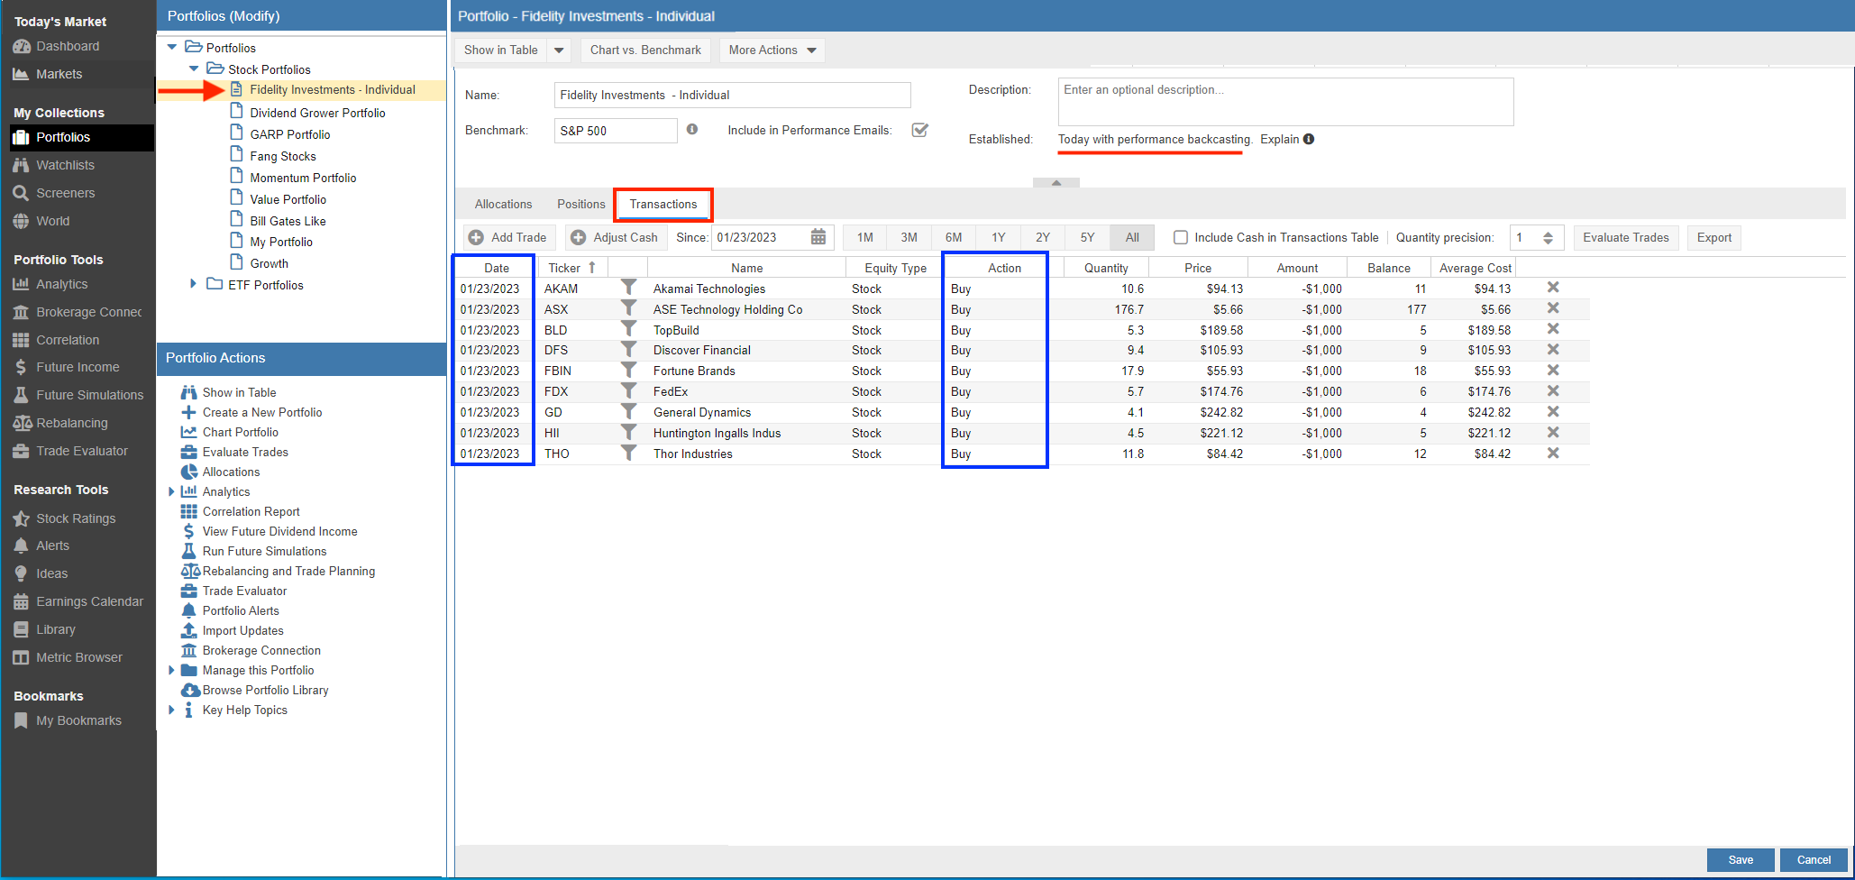Open the Markets chart icon

click(x=21, y=74)
